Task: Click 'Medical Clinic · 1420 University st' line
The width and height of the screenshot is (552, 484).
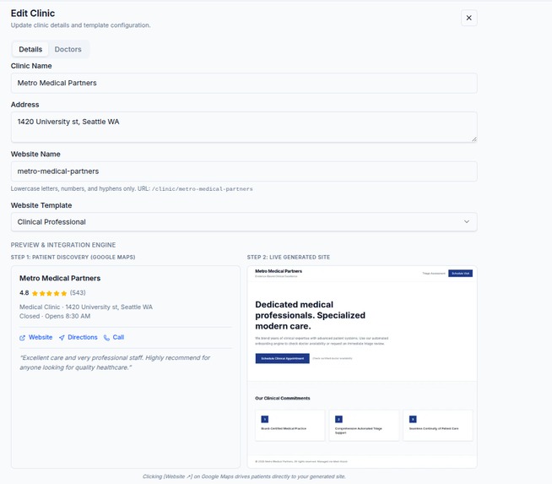Action: point(86,307)
